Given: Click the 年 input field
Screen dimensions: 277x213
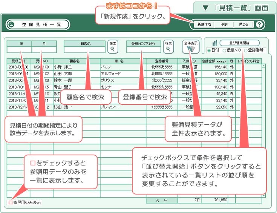Looking at the screenshot, I should tap(20, 50).
